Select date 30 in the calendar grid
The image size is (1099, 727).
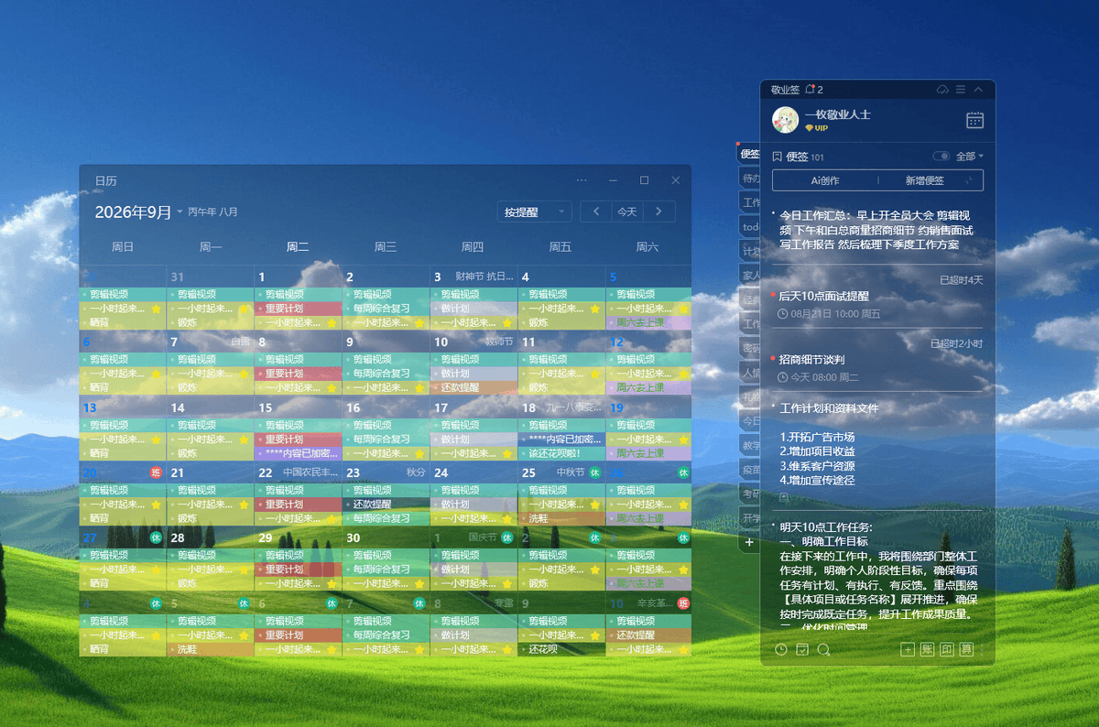click(x=353, y=537)
